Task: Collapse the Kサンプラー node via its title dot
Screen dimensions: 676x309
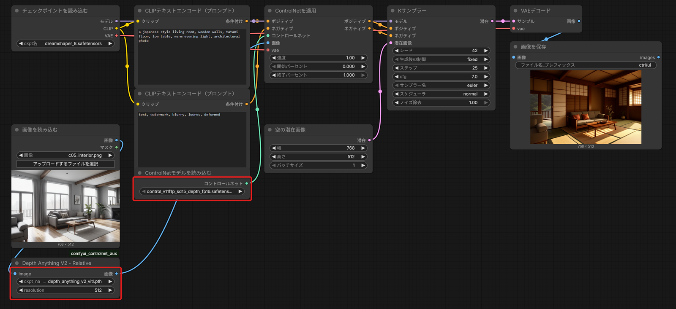Action: (x=393, y=11)
